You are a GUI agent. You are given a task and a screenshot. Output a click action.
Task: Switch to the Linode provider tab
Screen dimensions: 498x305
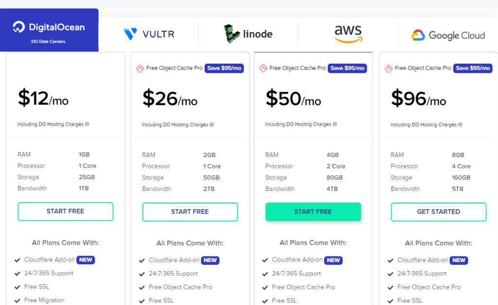click(x=248, y=34)
